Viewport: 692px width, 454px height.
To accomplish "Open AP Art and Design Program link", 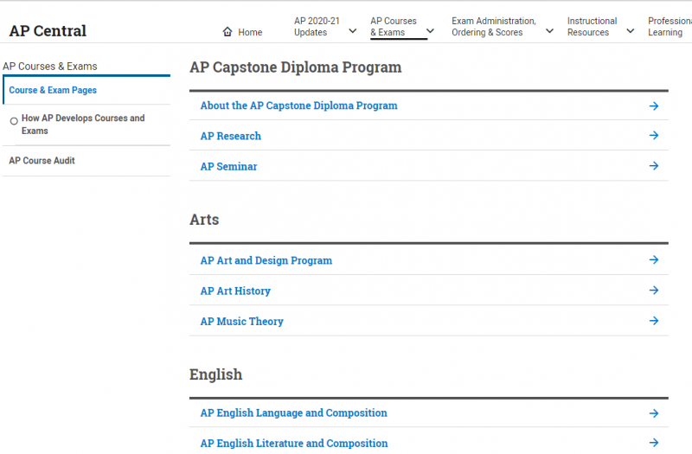I will pyautogui.click(x=266, y=260).
